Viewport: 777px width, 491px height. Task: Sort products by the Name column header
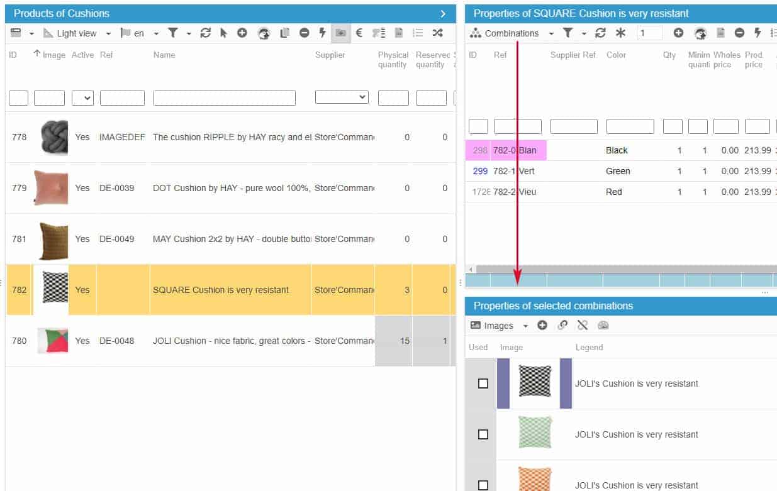click(x=164, y=55)
